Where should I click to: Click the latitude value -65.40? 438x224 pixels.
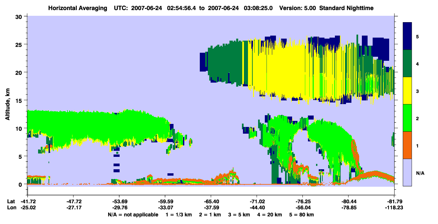pyautogui.click(x=211, y=201)
